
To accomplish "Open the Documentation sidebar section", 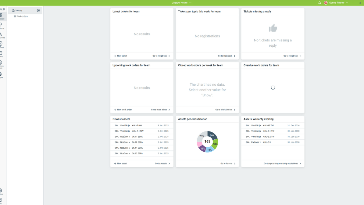I will click(x=1, y=63).
